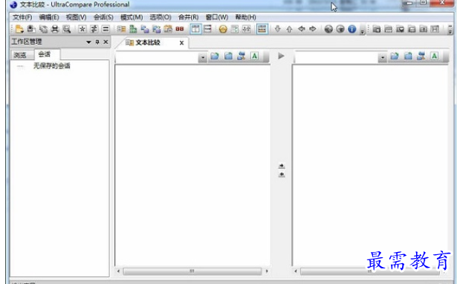Screen dimensions: 457x284
Task: Click the right arrow merge toolbar icon
Action: point(313,29)
